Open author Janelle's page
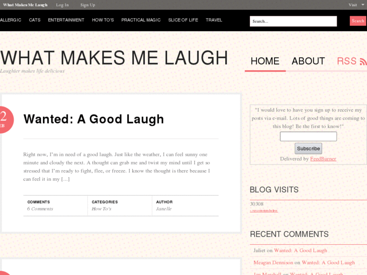 (164, 209)
